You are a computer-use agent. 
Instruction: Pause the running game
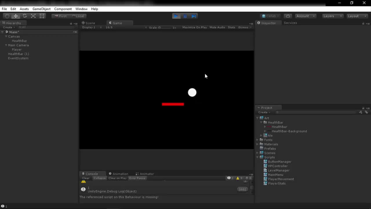185,16
